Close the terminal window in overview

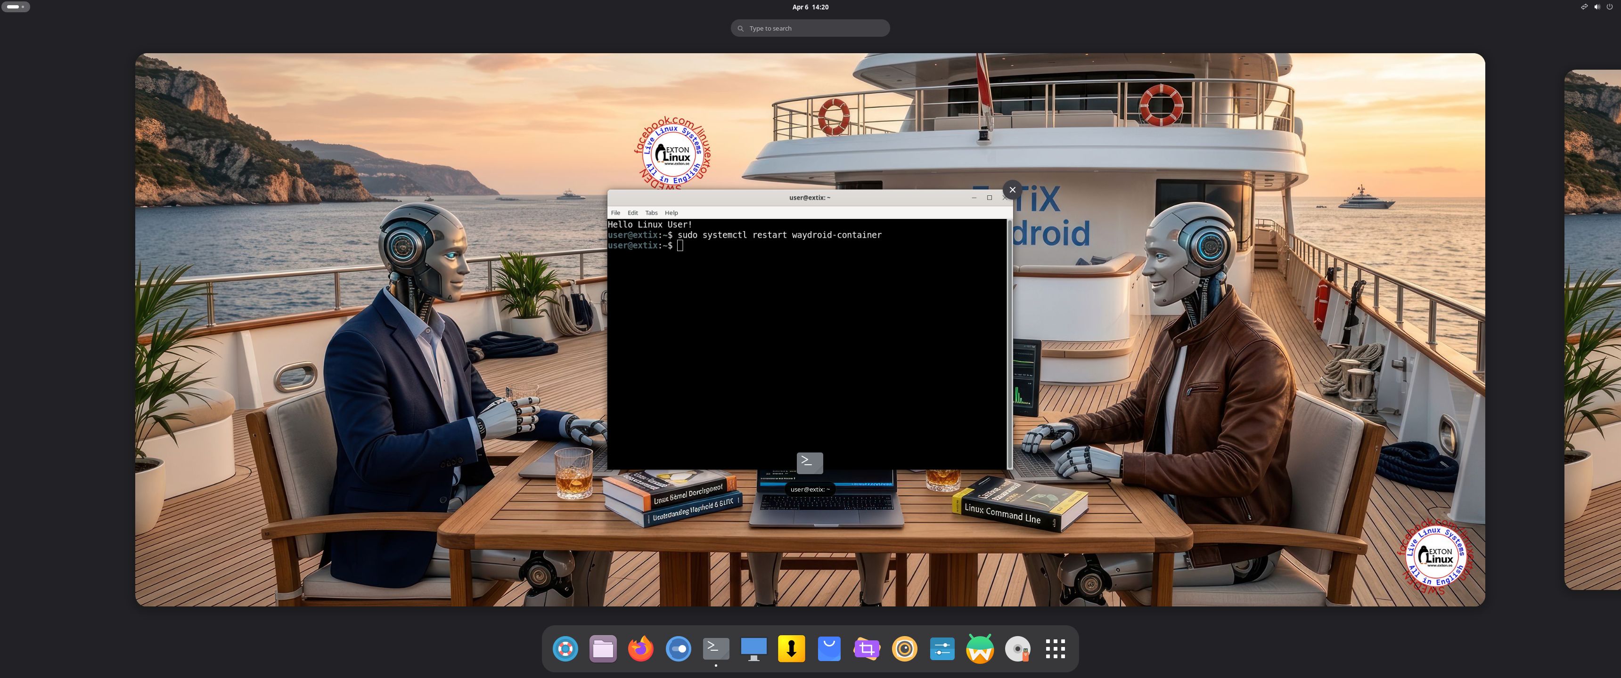[x=1012, y=190]
